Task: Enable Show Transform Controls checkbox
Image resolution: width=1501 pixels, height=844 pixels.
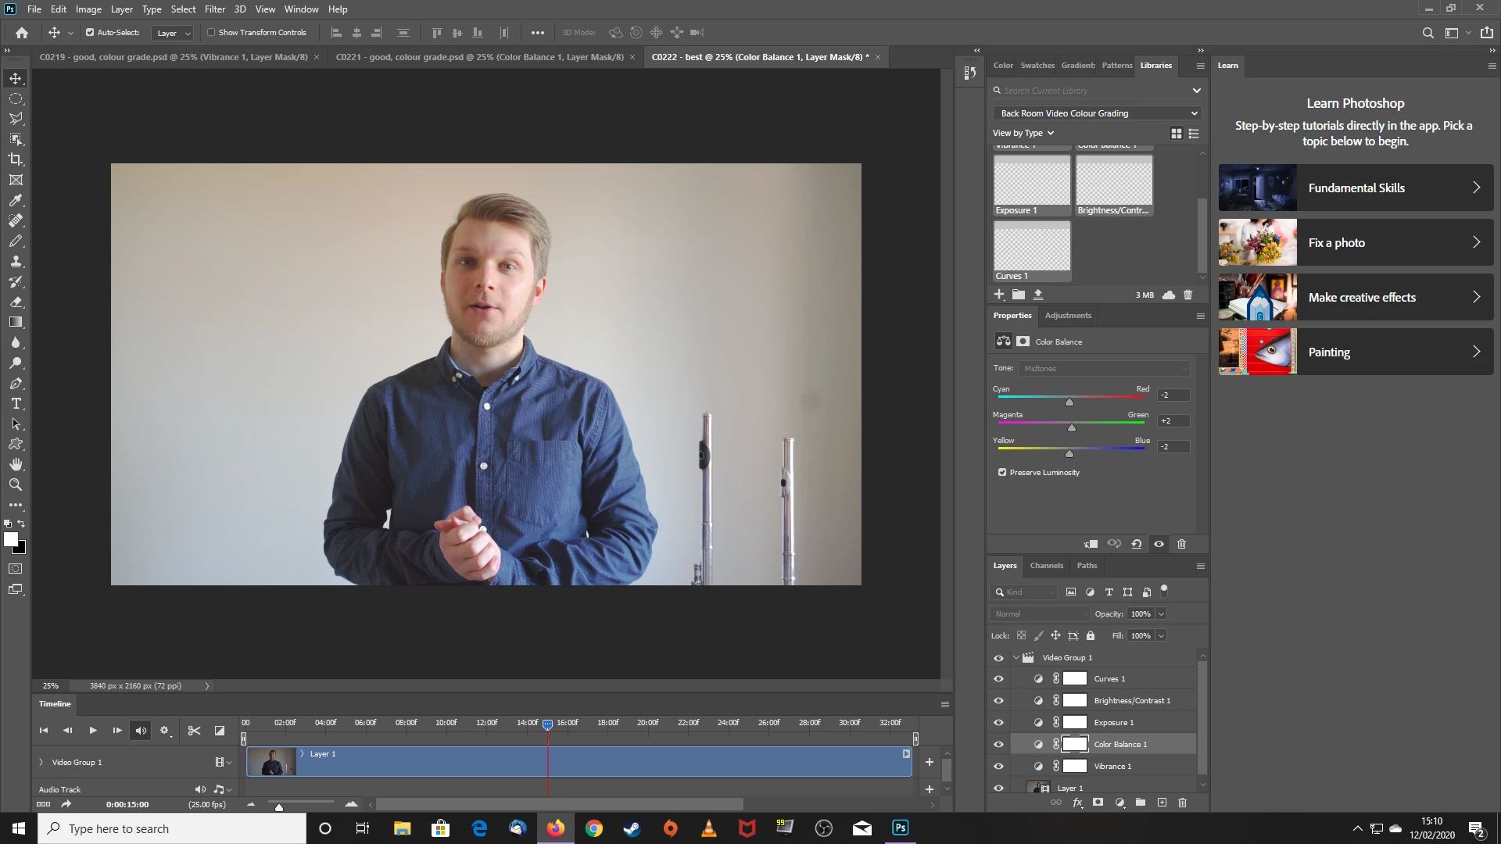Action: pyautogui.click(x=211, y=33)
